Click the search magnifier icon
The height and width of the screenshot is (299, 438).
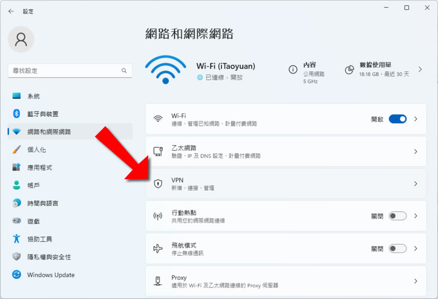point(124,71)
